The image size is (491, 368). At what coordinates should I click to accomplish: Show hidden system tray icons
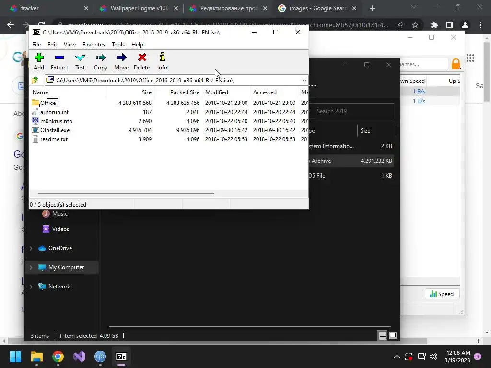pyautogui.click(x=397, y=356)
